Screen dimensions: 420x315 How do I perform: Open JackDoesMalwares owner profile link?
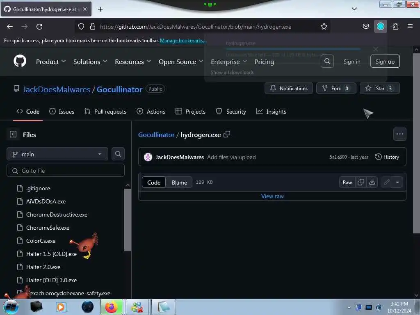pos(57,89)
